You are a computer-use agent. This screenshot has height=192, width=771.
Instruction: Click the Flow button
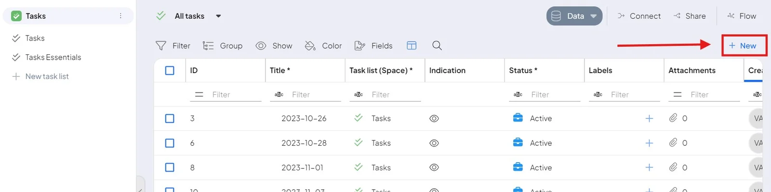coord(742,16)
